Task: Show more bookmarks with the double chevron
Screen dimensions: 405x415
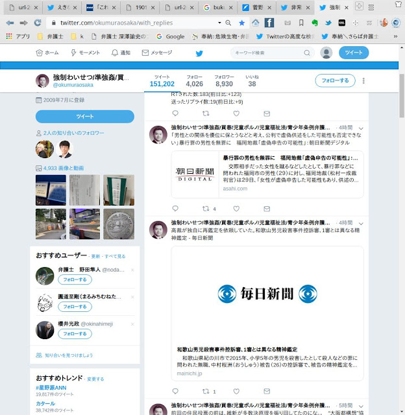Action: point(395,36)
